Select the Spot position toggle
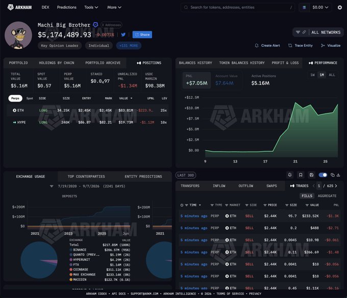347x298 pixels. point(30,98)
